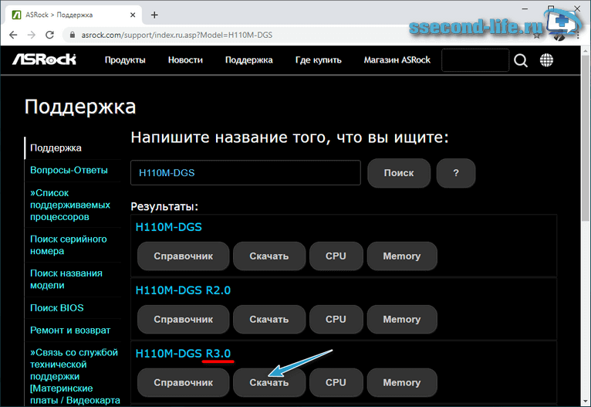Click the padlock site info icon
This screenshot has height=407, width=591.
coord(72,35)
